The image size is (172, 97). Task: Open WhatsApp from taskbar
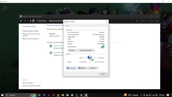67,95
